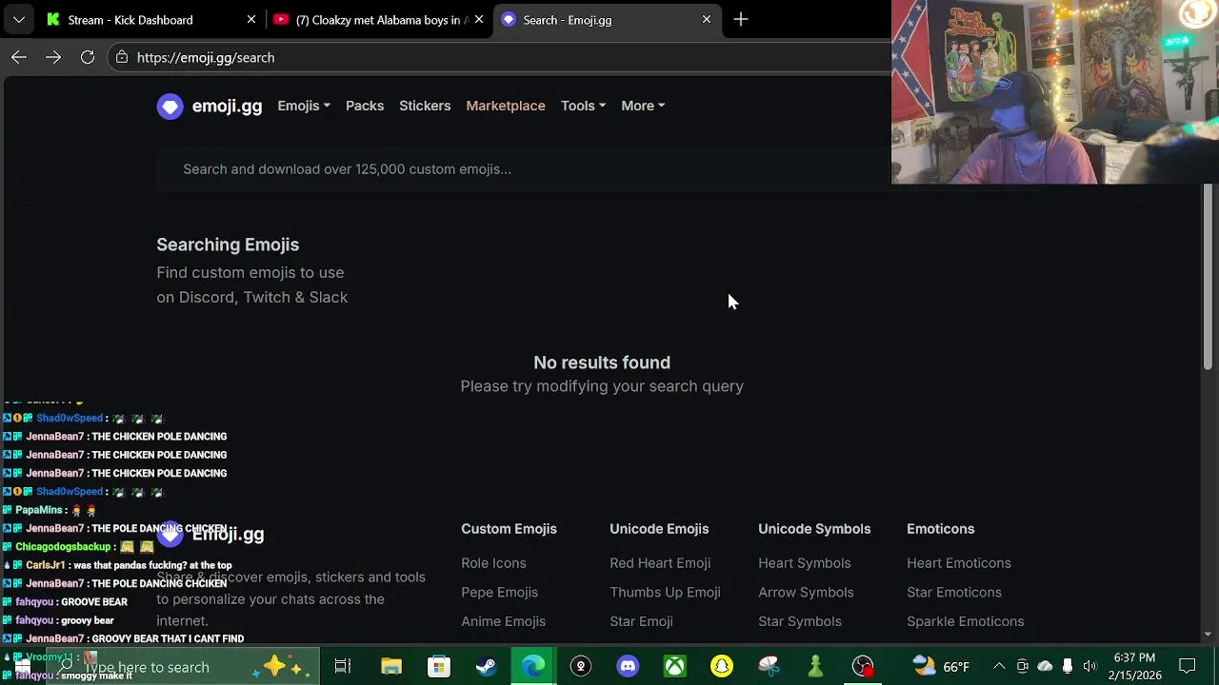The height and width of the screenshot is (685, 1219).
Task: Click the site info icon in address bar
Action: pyautogui.click(x=121, y=57)
